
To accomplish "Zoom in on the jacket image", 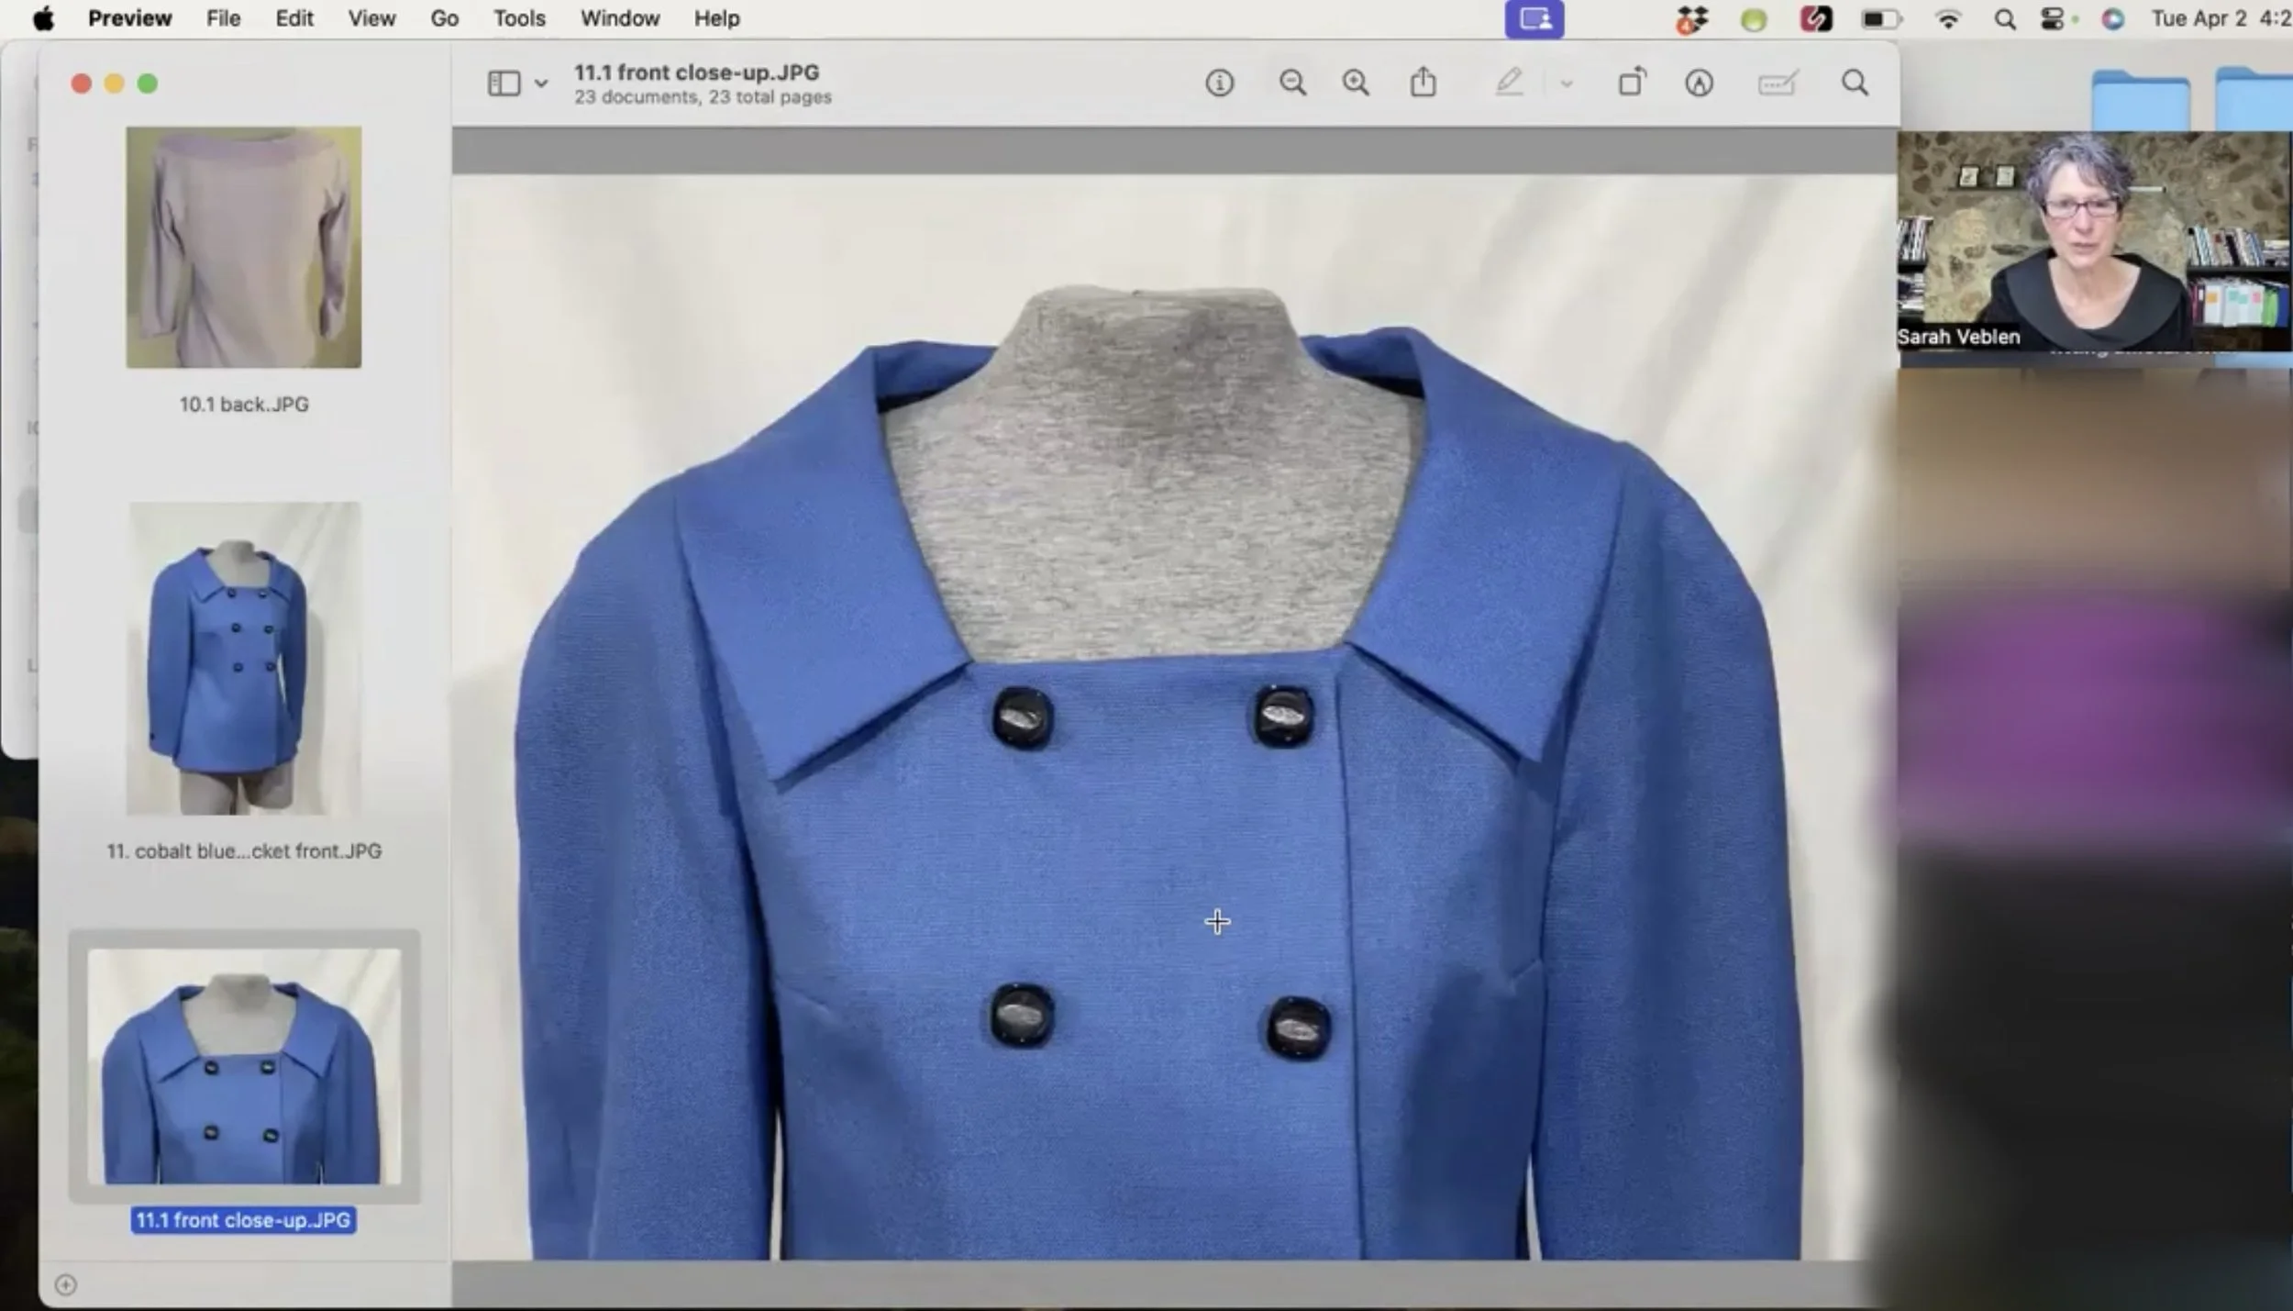I will [1356, 83].
